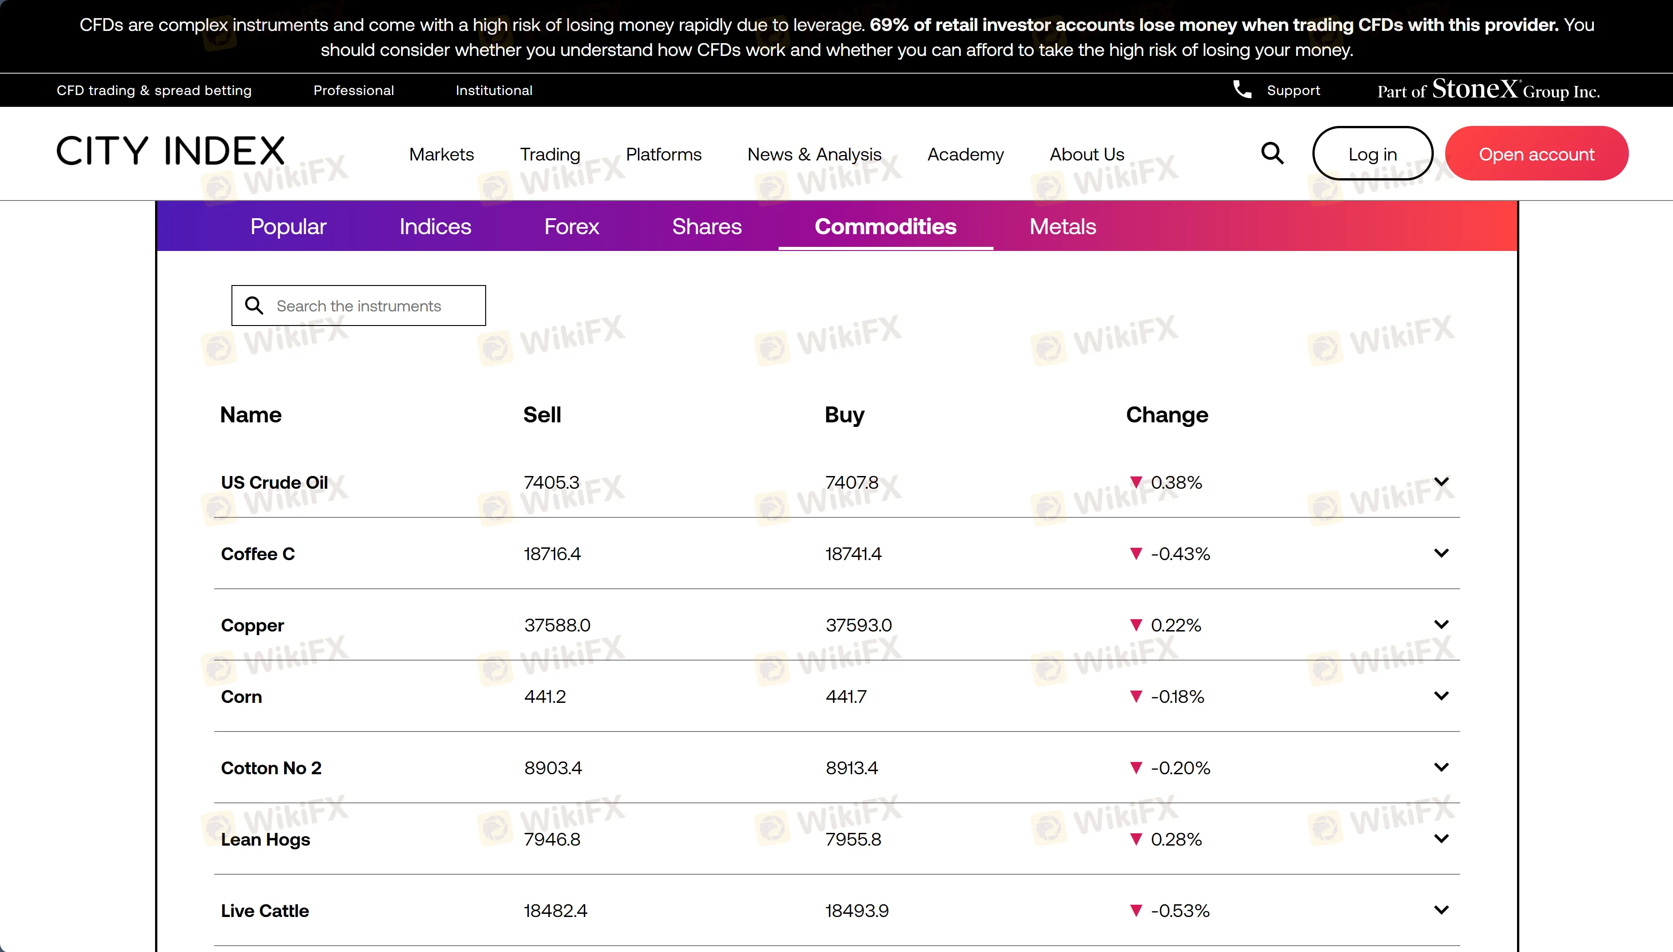Open CFD trading & spread betting link
This screenshot has width=1673, height=952.
pyautogui.click(x=154, y=90)
